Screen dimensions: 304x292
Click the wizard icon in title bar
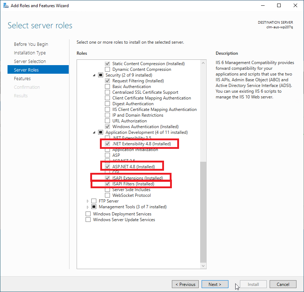[x=6, y=6]
